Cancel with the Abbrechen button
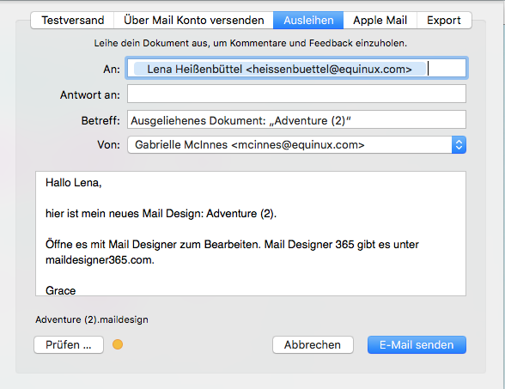 coord(313,345)
